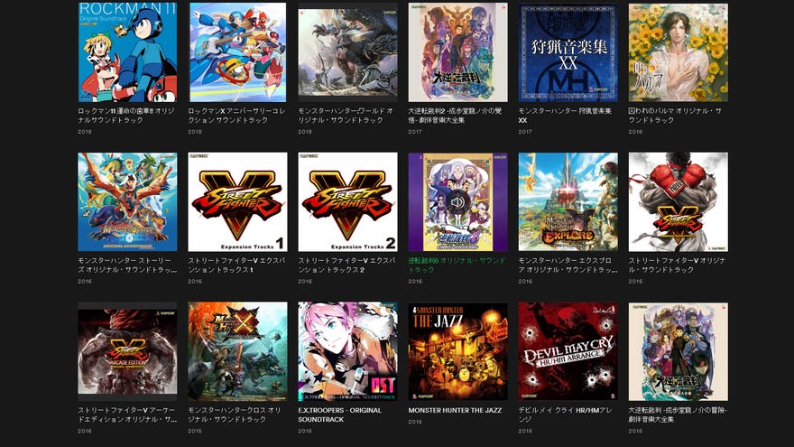The image size is (794, 447).
Task: Open the album cover with yellow flowers
Action: click(x=679, y=52)
